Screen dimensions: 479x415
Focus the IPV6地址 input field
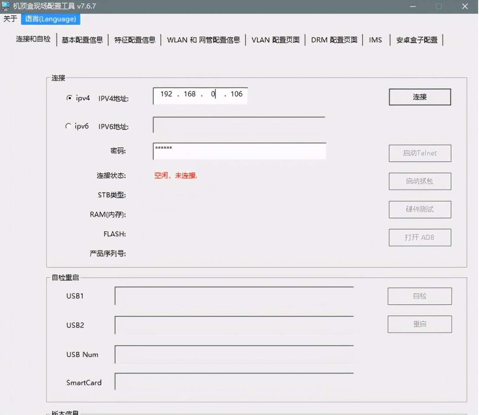coord(239,125)
